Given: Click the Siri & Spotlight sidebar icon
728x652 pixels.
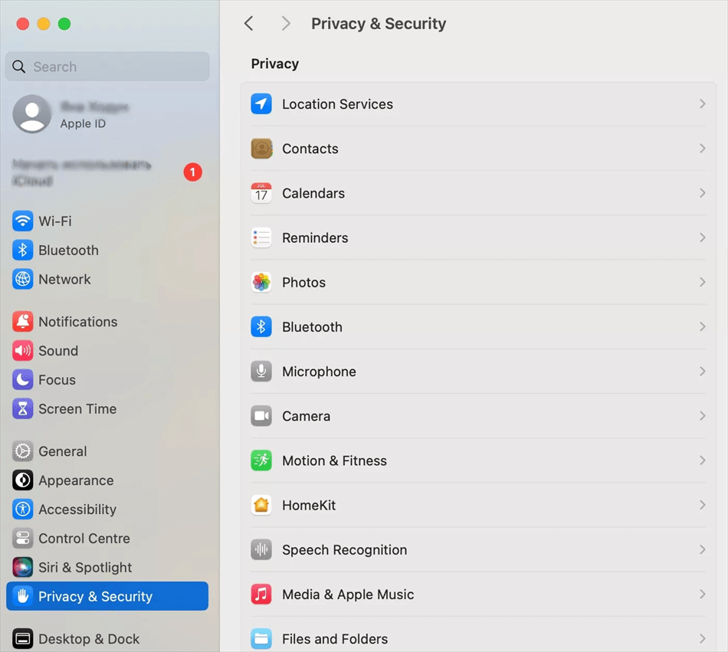Looking at the screenshot, I should [x=23, y=568].
